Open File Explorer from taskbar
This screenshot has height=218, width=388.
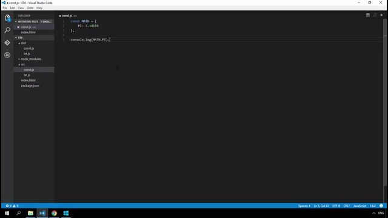[x=30, y=213]
